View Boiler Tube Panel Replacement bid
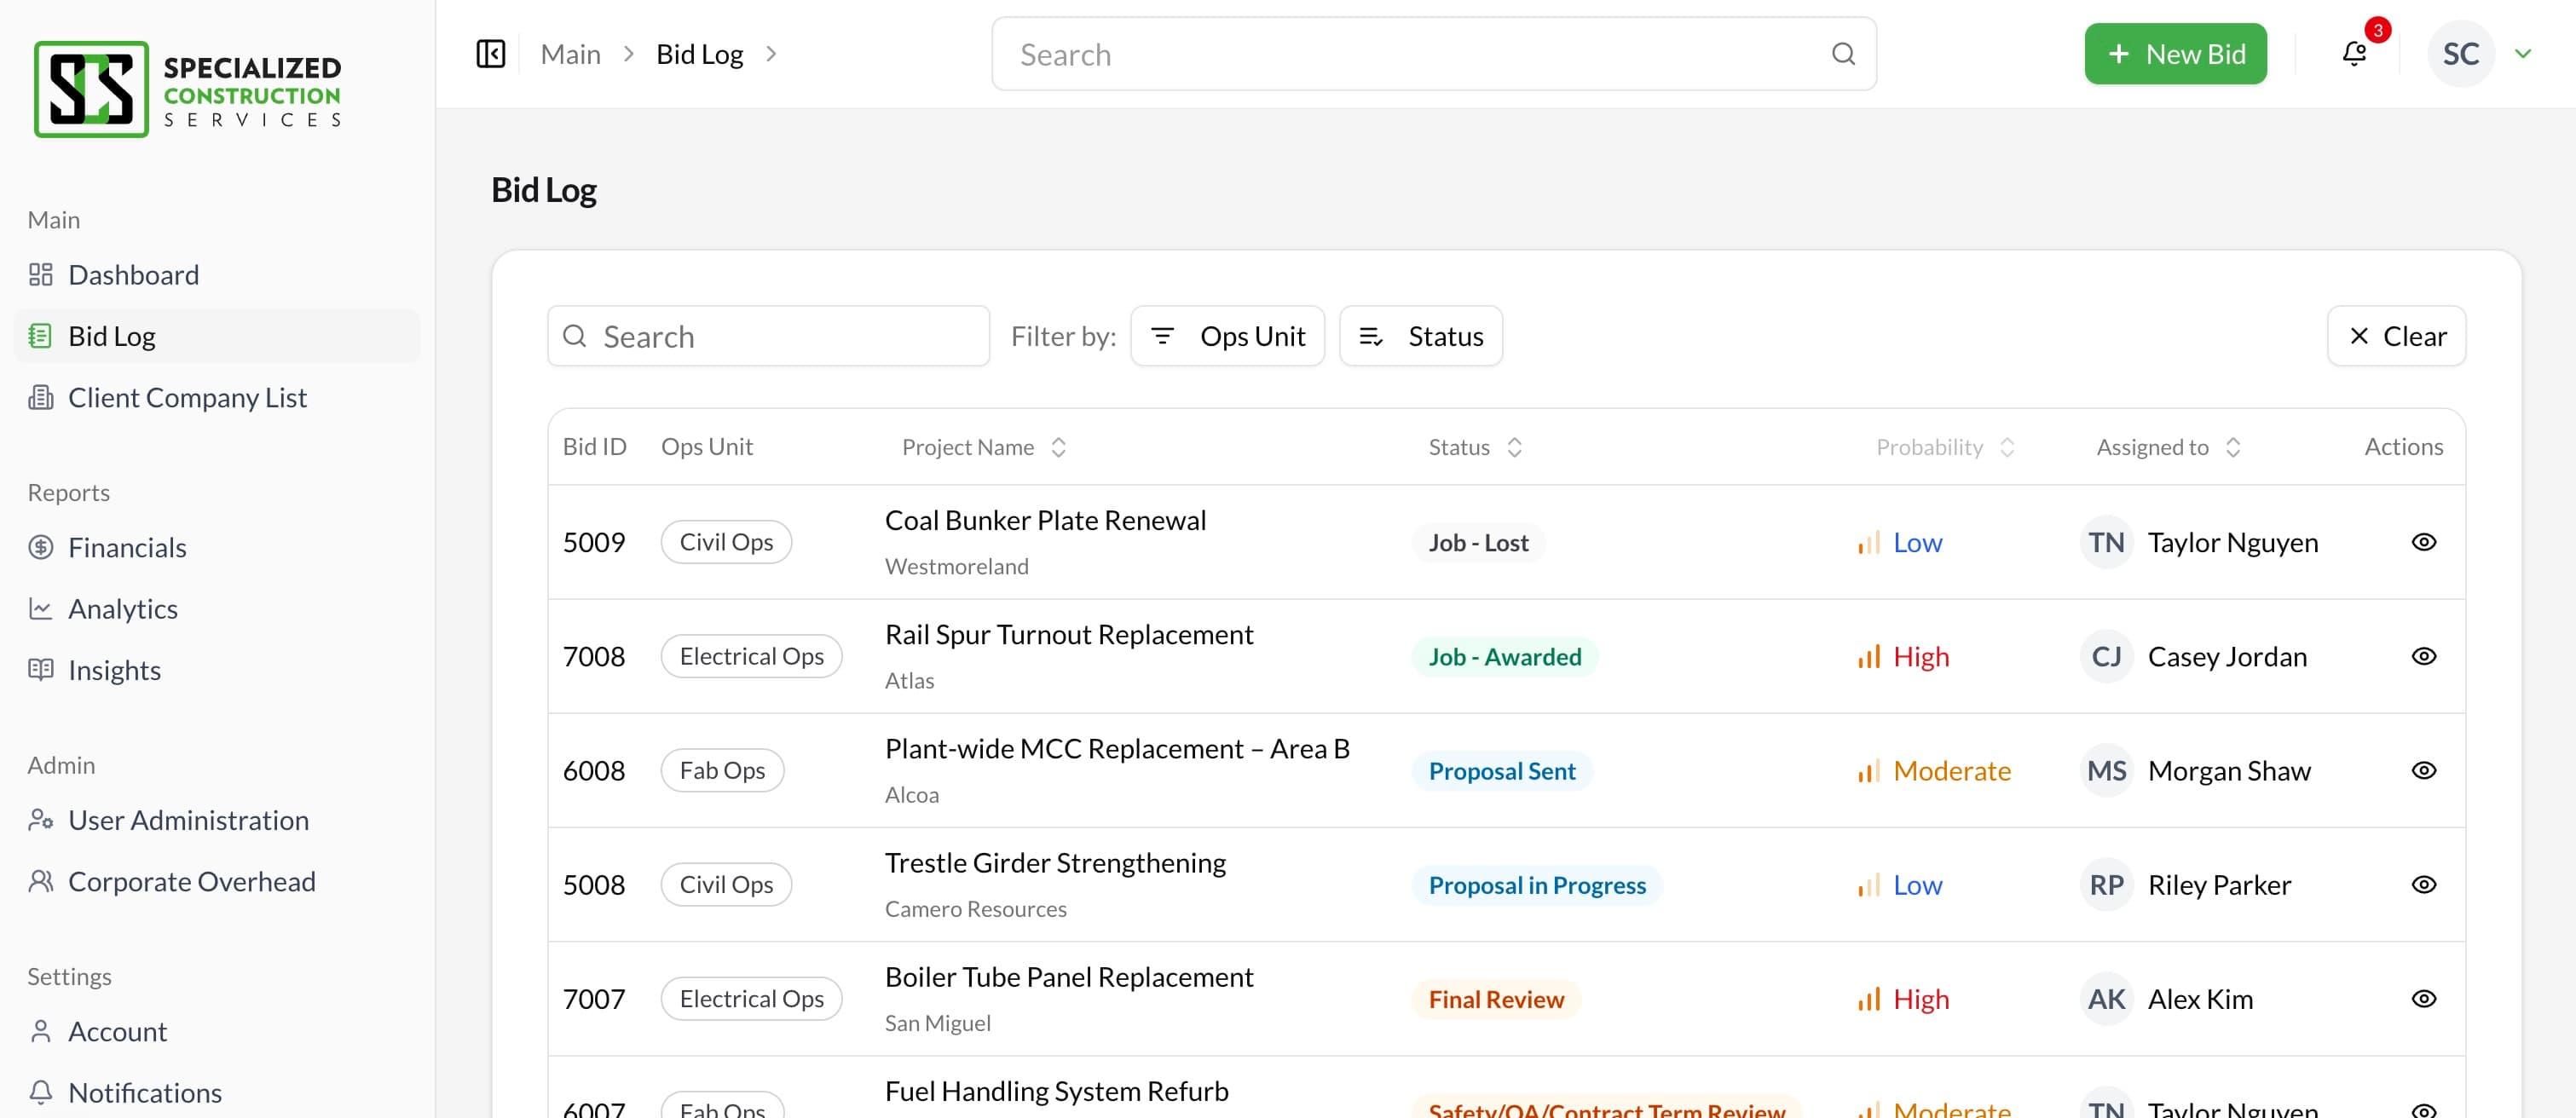The height and width of the screenshot is (1118, 2576). (x=2423, y=999)
